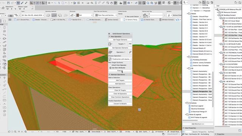
Task: Open the Structure building material dropdown
Action: (x=84, y=15)
